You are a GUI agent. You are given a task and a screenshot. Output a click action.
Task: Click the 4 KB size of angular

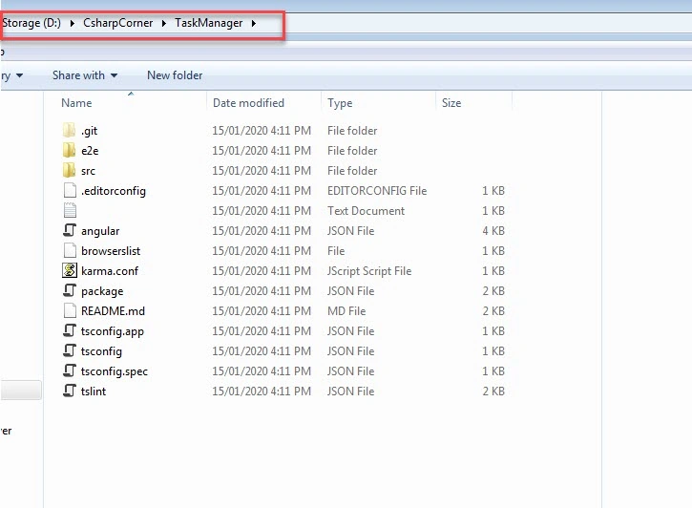point(493,231)
